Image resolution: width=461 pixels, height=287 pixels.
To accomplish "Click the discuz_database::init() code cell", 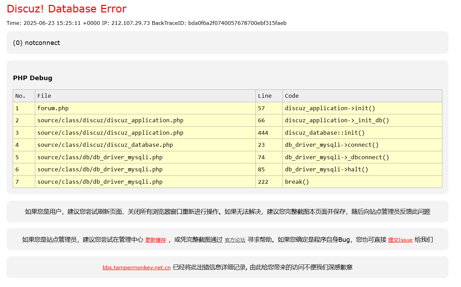I will click(x=325, y=133).
